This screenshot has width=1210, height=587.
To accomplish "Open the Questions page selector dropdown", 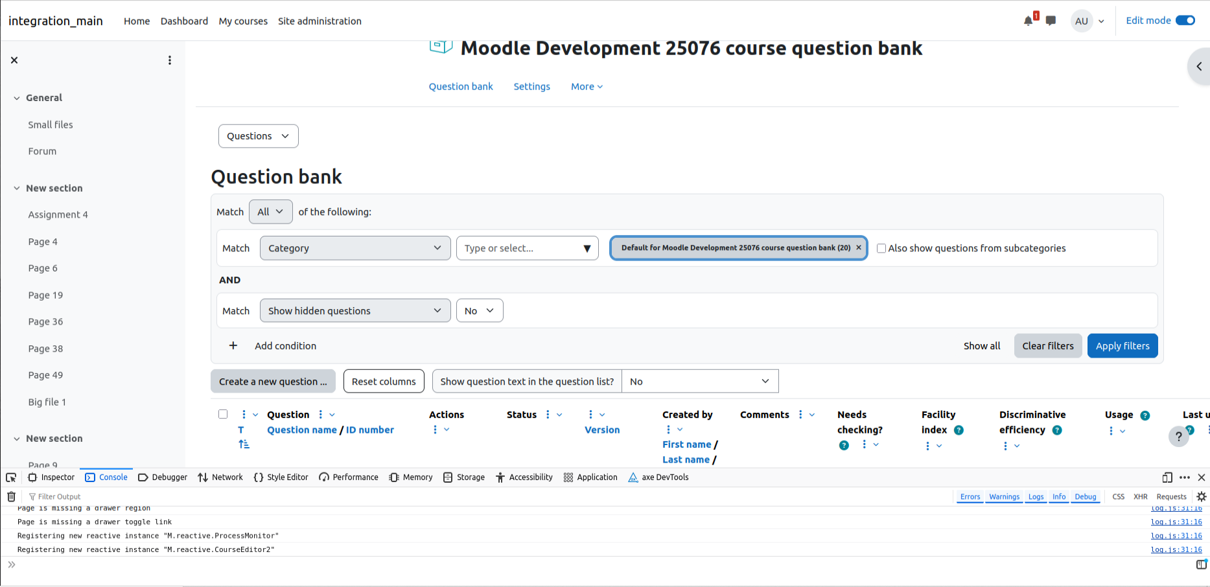I will tap(258, 136).
